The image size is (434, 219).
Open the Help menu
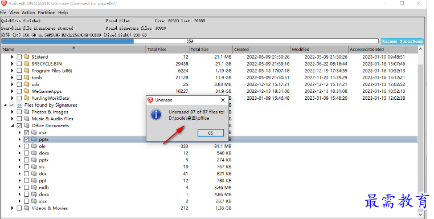pyautogui.click(x=63, y=13)
